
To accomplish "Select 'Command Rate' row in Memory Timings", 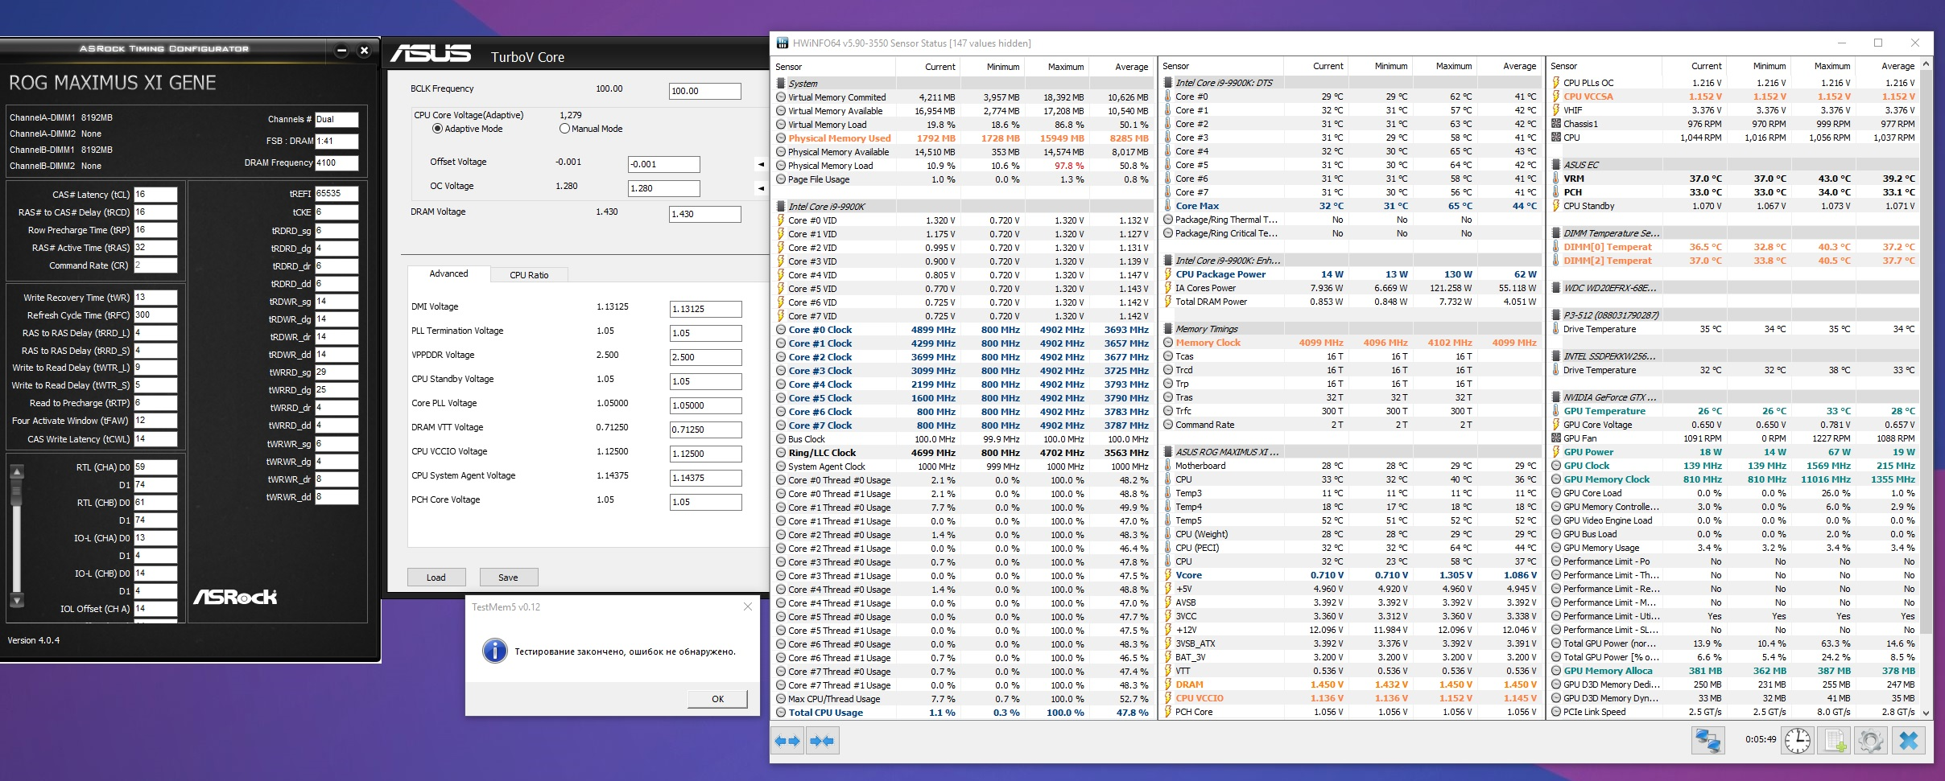I will (1352, 425).
